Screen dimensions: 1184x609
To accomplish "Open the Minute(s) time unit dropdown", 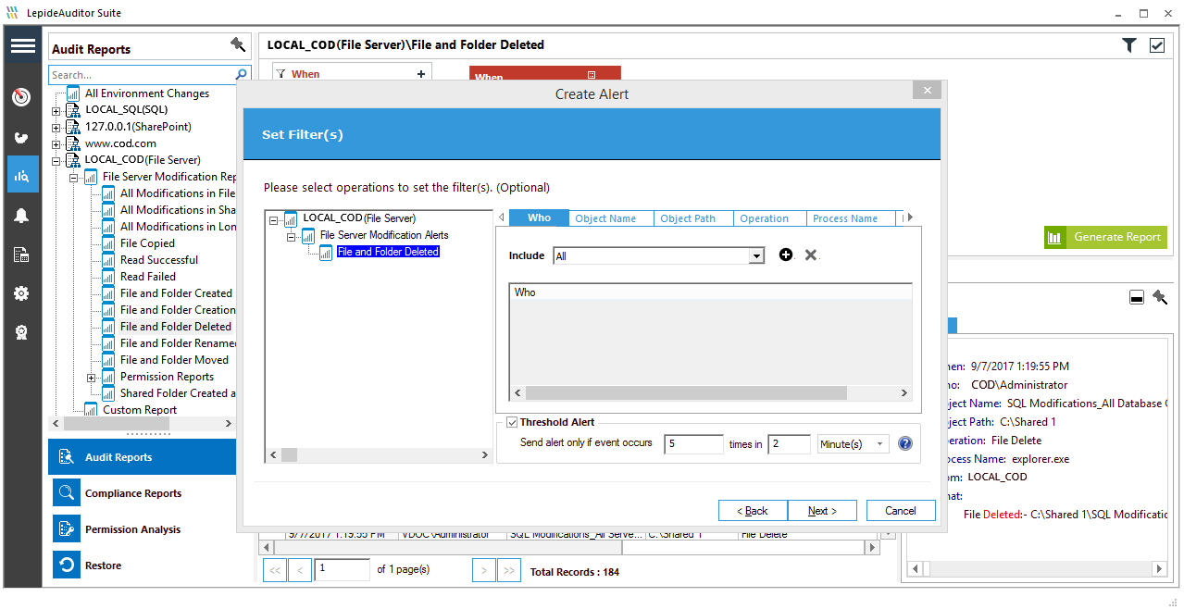I will pyautogui.click(x=852, y=443).
